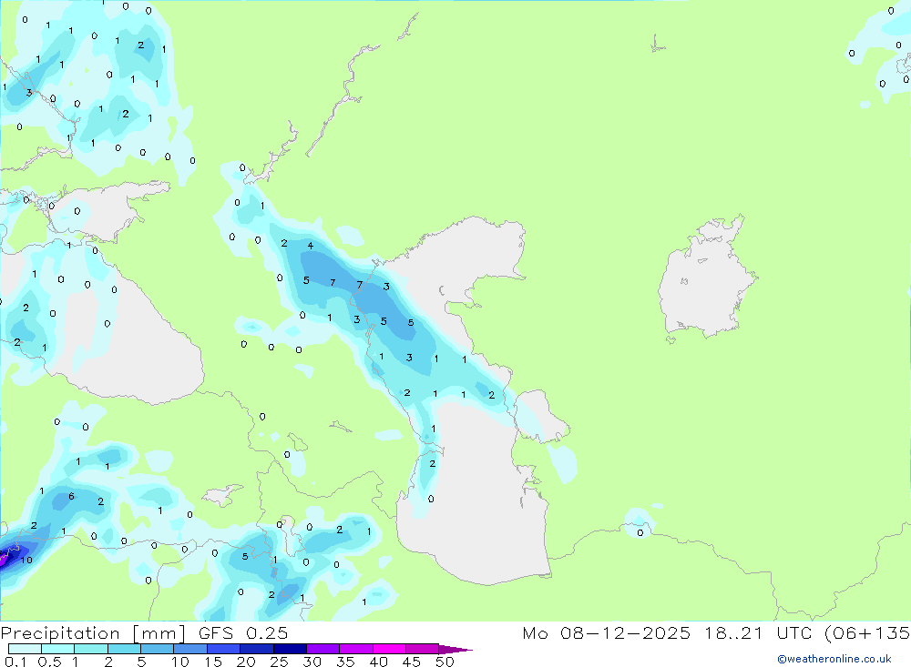The height and width of the screenshot is (667, 911).
Task: Click the "18..21 UTC" time label
Action: 758,632
